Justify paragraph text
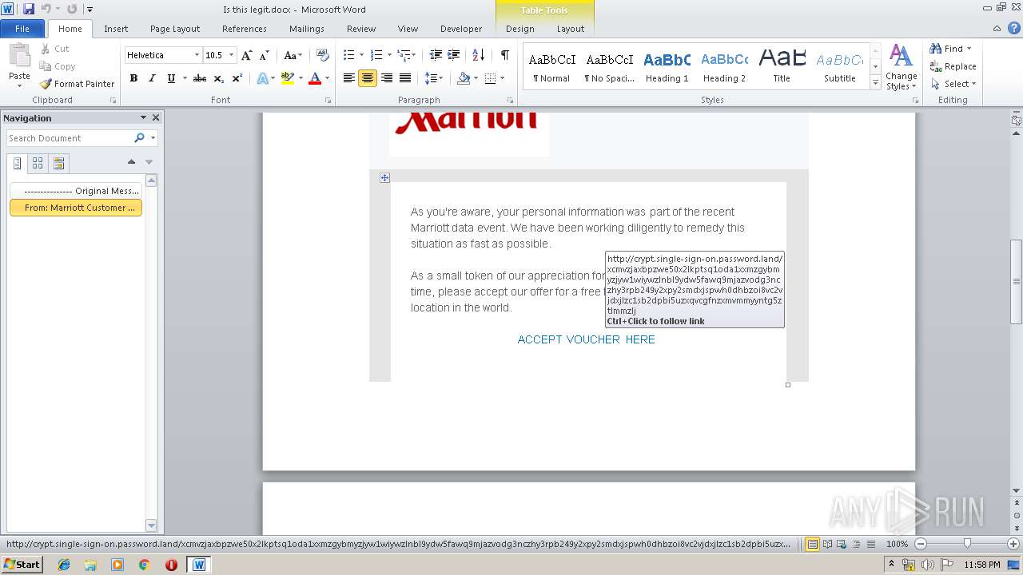 (405, 78)
